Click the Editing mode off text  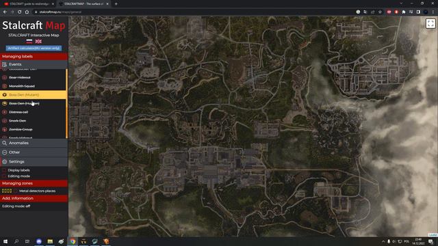16,206
